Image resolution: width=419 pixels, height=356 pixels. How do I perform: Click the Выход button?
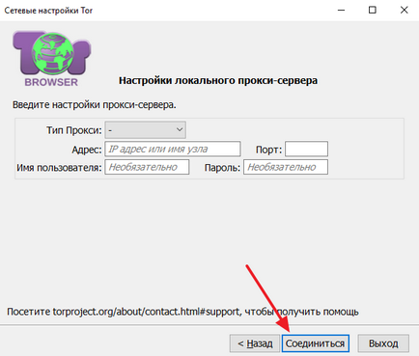[383, 343]
